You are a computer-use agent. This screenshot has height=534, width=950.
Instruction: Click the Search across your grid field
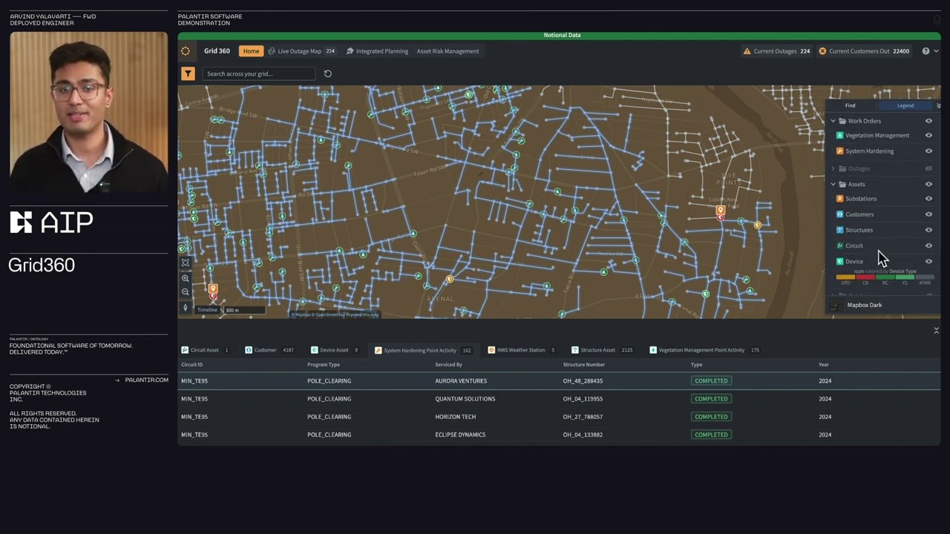coord(258,73)
